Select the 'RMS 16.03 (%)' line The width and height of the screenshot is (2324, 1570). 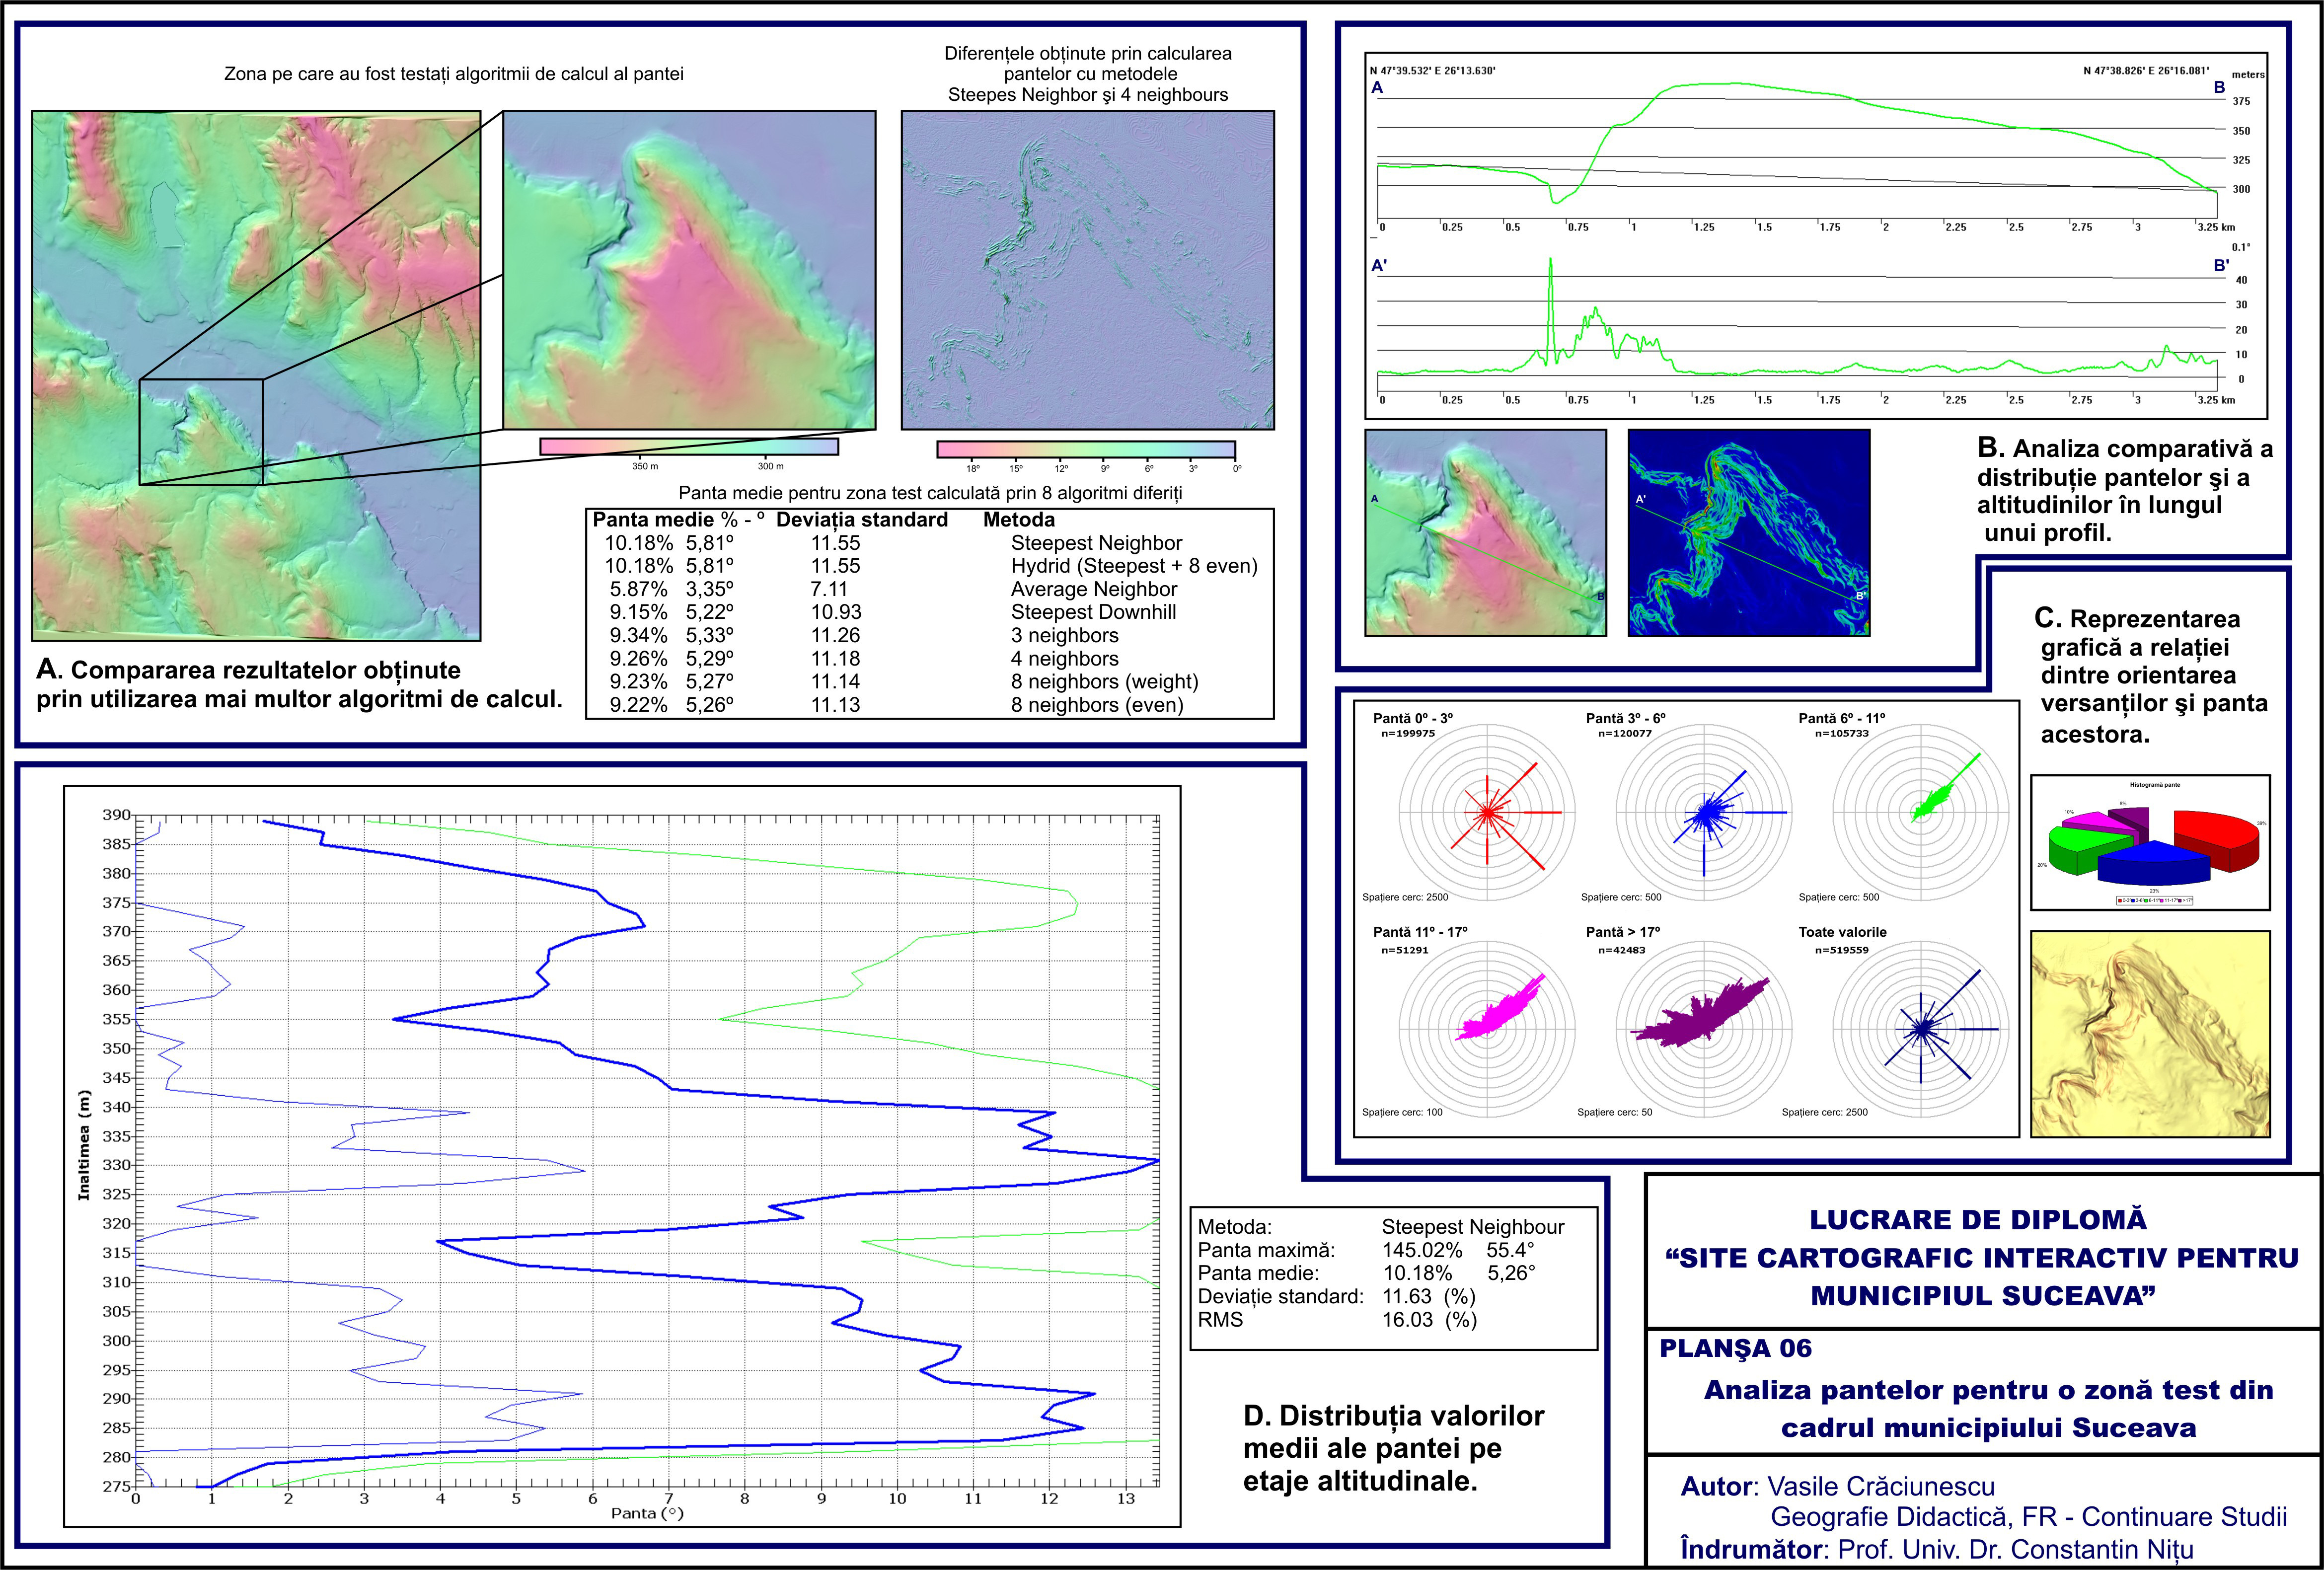click(x=1337, y=1320)
